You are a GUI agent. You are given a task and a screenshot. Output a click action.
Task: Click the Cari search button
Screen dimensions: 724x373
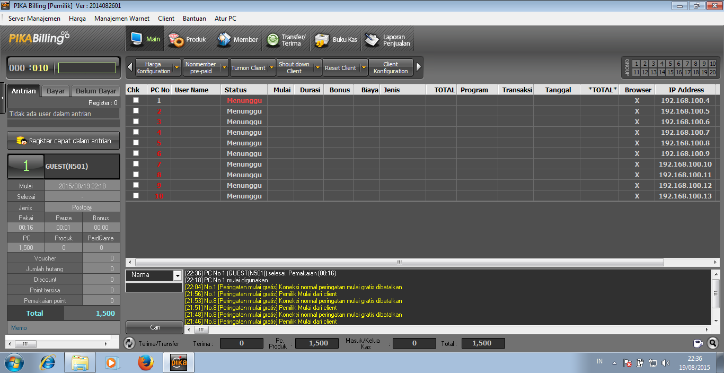tap(155, 327)
